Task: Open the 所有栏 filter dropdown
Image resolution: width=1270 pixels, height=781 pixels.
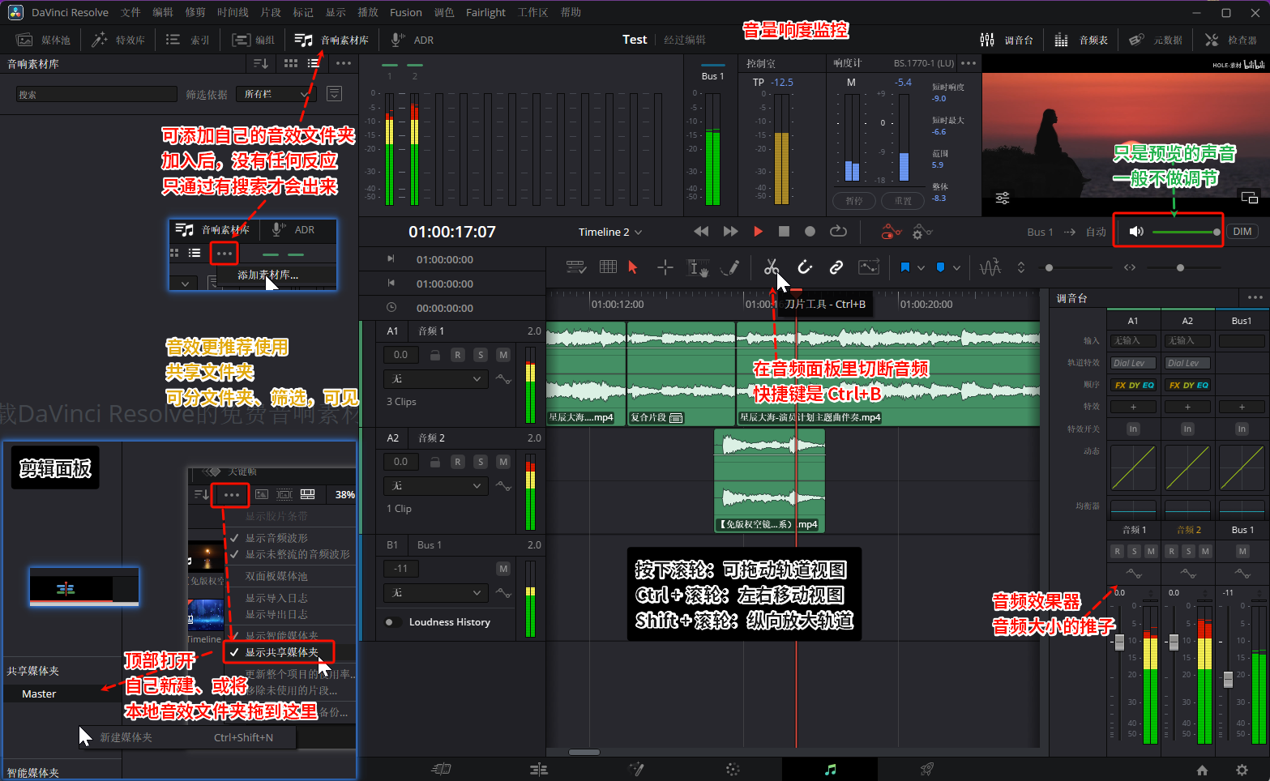Action: click(x=275, y=94)
